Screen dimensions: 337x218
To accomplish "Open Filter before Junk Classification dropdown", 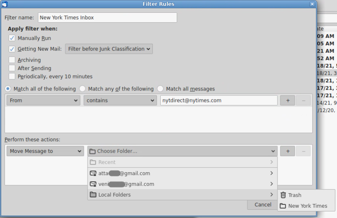I will coord(109,49).
